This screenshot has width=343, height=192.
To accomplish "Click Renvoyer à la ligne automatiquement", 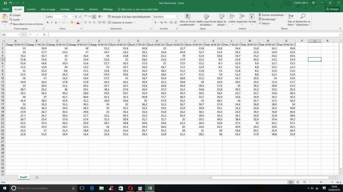I will coord(129,17).
